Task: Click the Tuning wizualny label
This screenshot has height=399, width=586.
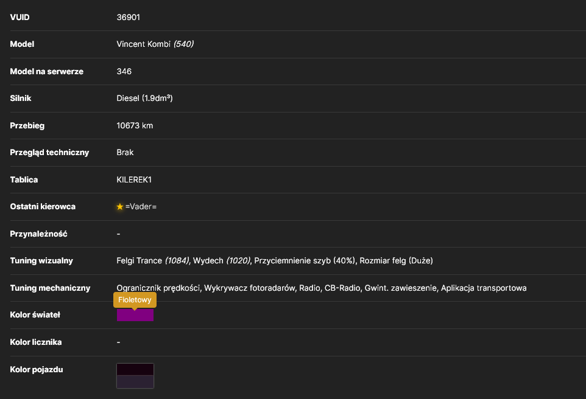Action: [x=41, y=260]
